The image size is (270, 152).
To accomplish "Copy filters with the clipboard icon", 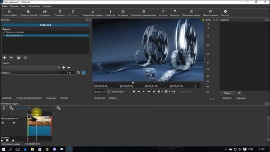I will coord(19,58).
